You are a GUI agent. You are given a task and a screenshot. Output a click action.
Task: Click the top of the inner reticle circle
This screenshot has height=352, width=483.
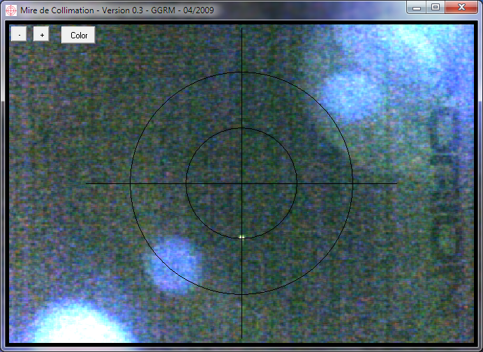pos(241,128)
